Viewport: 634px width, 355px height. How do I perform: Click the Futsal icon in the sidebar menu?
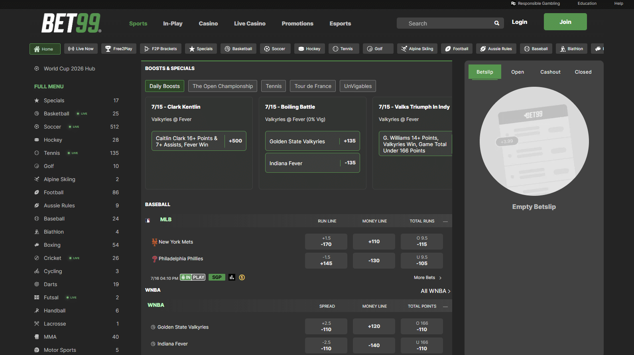pyautogui.click(x=37, y=298)
